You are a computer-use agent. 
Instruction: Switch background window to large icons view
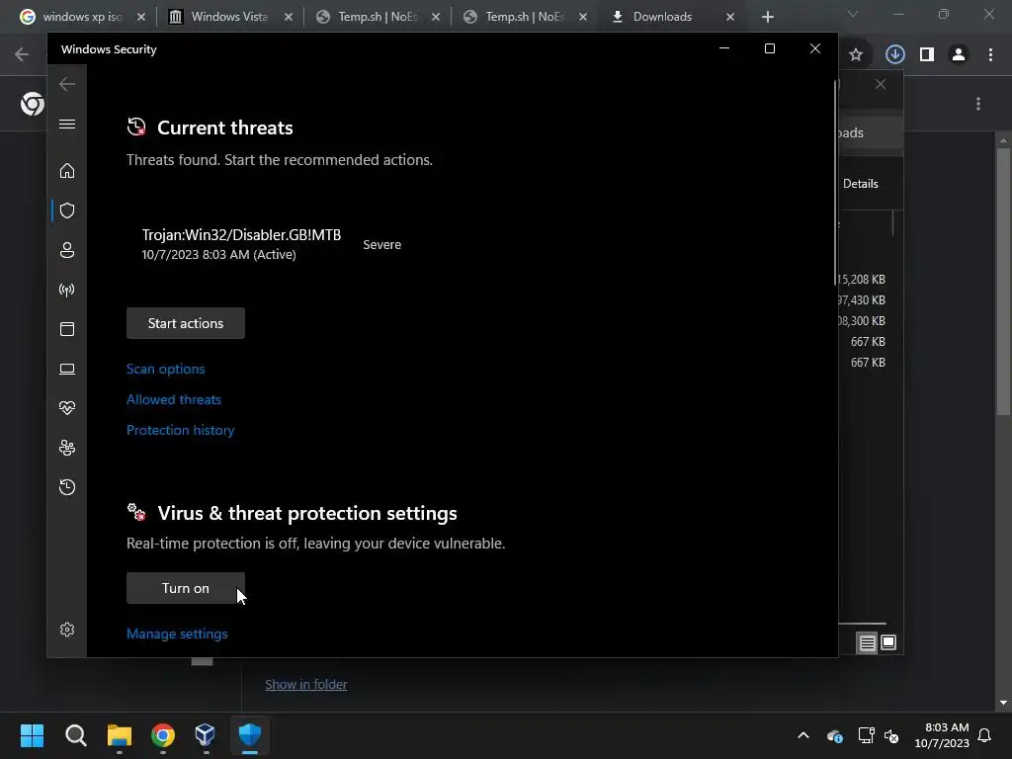click(x=888, y=642)
